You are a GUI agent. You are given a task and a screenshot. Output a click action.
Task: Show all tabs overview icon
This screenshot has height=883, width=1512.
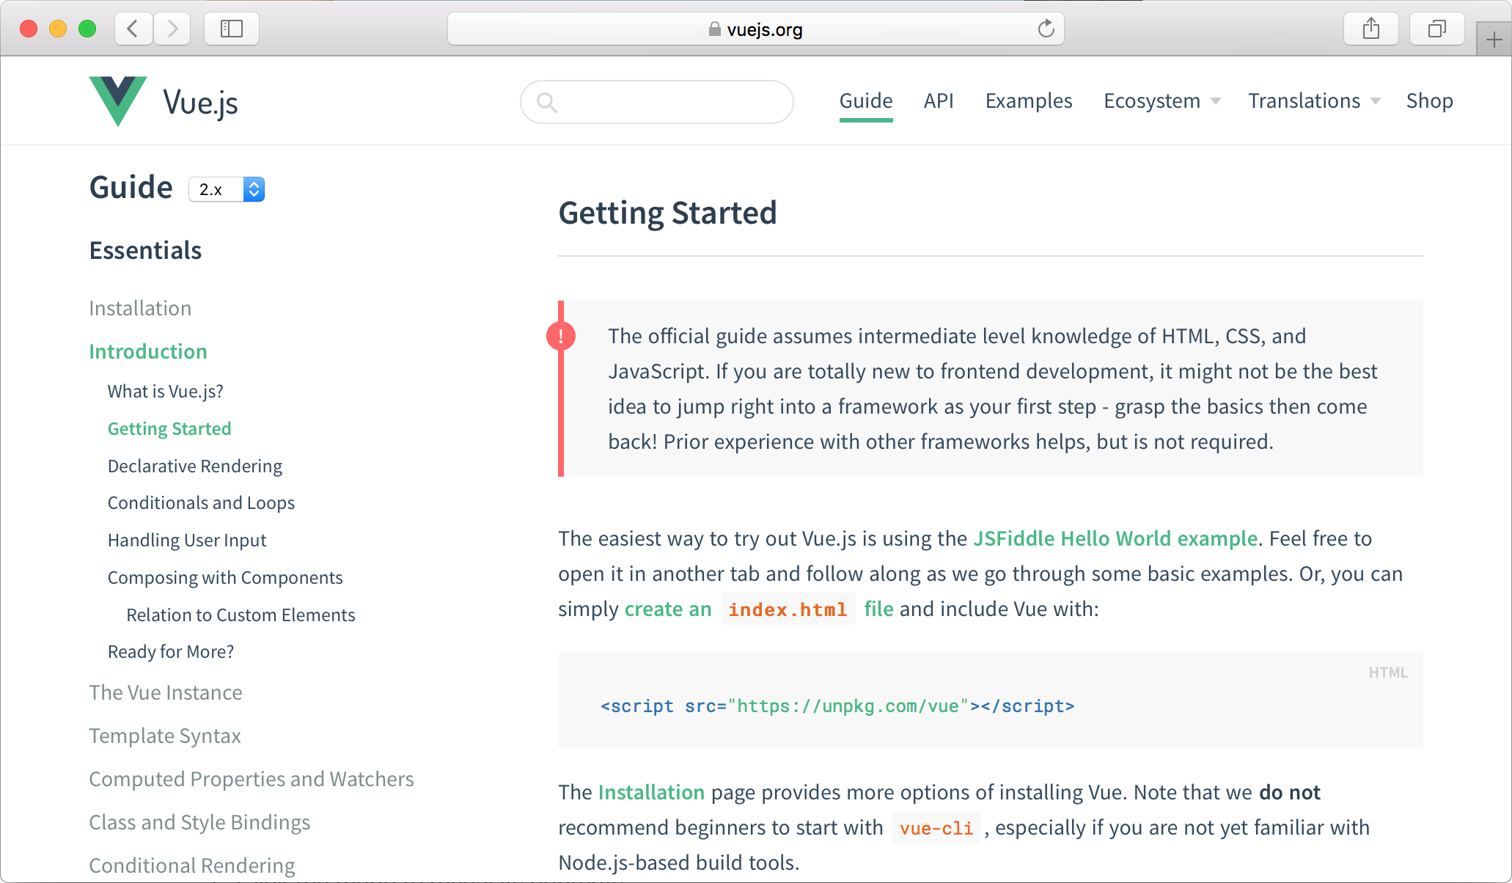[x=1437, y=29]
